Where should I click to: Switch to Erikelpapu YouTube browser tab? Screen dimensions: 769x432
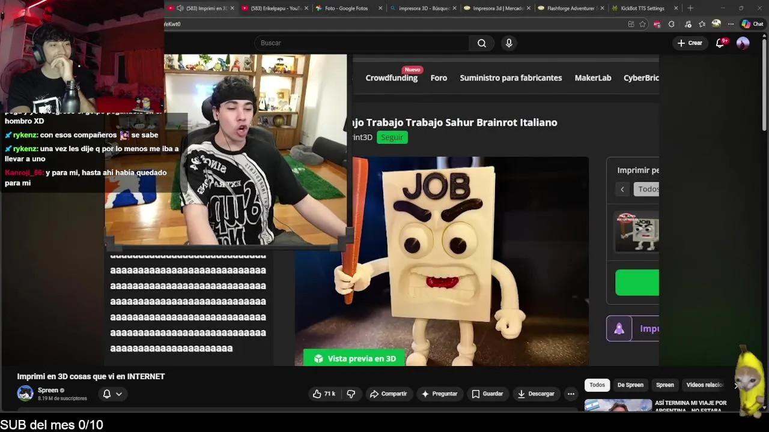276,8
